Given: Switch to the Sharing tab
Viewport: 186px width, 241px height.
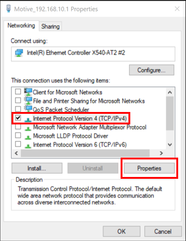Looking at the screenshot, I should 50,26.
